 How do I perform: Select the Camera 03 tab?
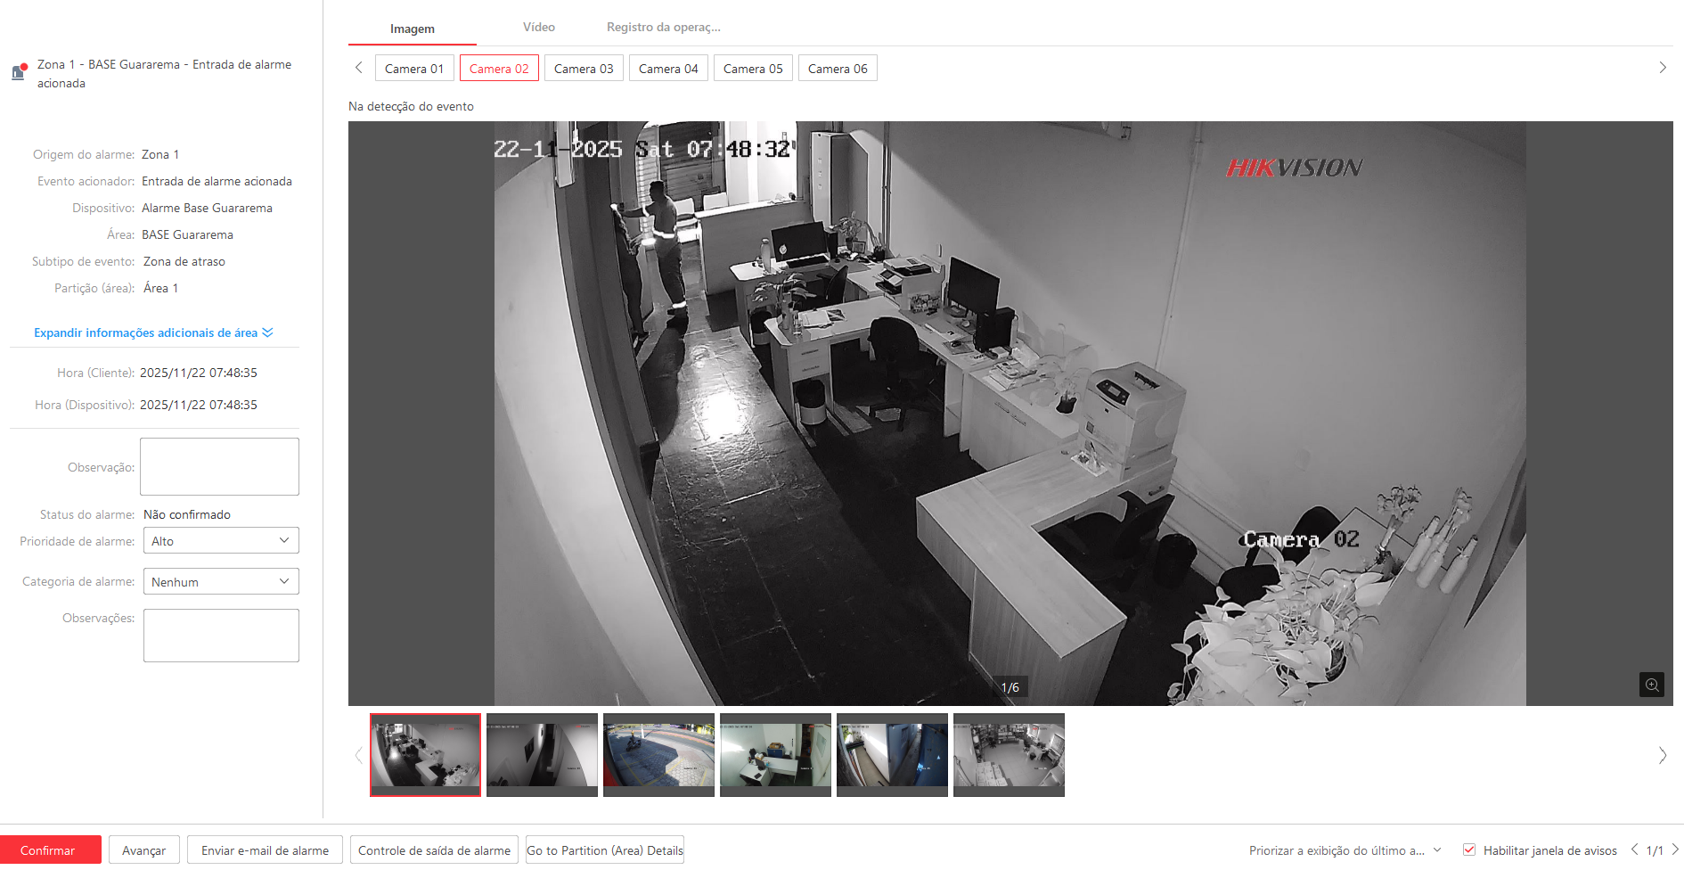click(x=583, y=69)
